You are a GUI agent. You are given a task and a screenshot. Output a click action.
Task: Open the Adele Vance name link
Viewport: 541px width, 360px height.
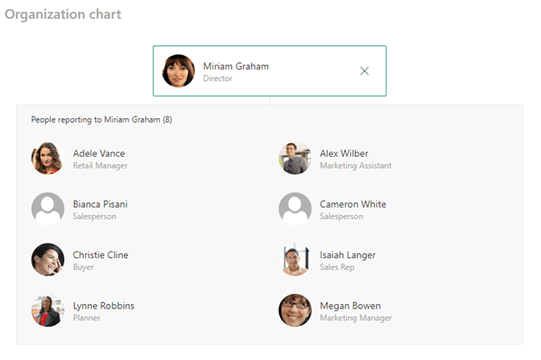point(98,153)
